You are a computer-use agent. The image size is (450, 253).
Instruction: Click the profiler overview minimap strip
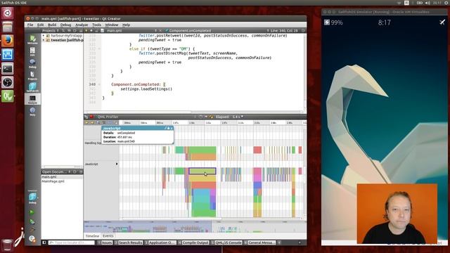(x=195, y=226)
